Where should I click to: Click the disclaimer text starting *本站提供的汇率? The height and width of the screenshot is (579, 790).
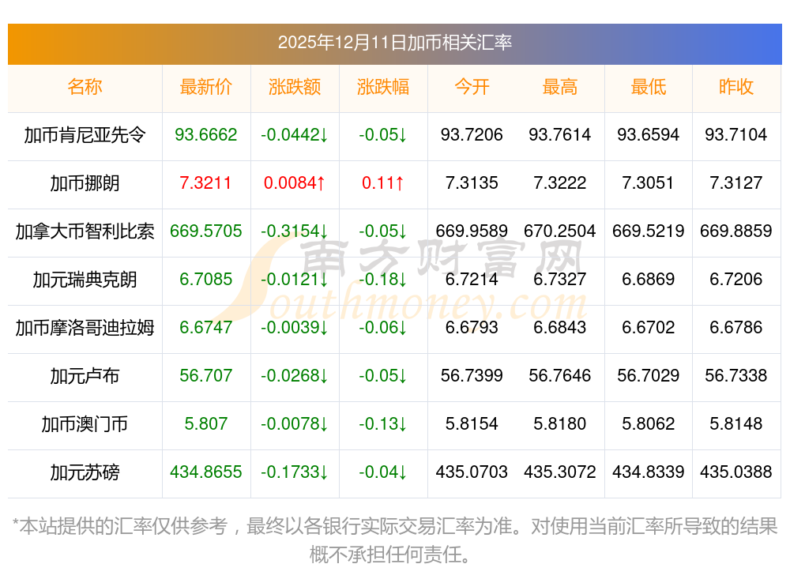tap(394, 540)
